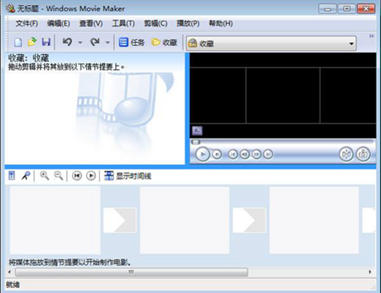Open the 工具(T) menu
Image resolution: width=381 pixels, height=293 pixels.
coord(123,23)
